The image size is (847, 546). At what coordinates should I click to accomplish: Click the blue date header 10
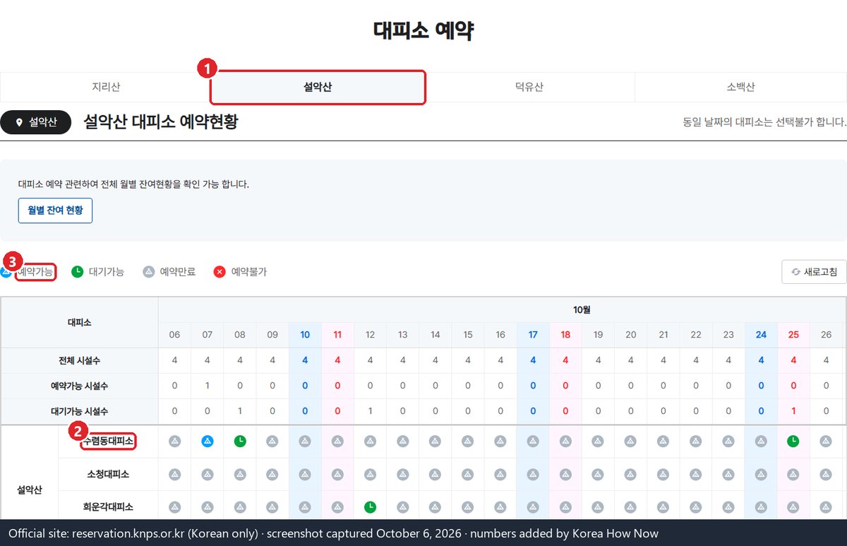pos(305,335)
